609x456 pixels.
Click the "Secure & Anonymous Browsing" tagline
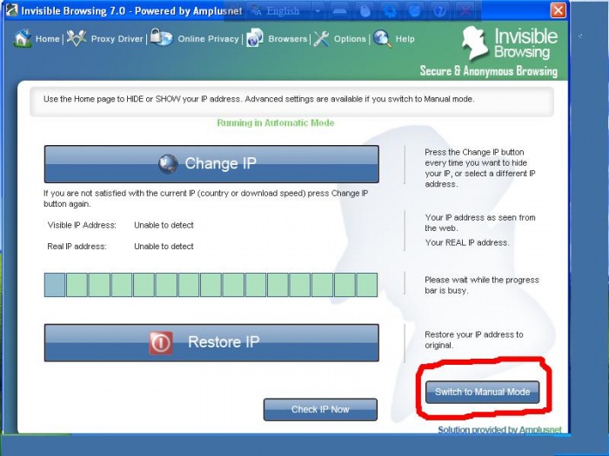coord(488,71)
